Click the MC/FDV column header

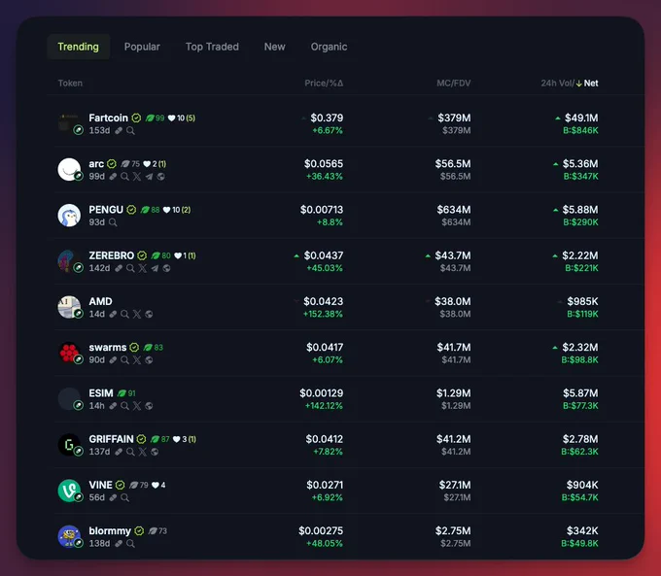pos(454,83)
